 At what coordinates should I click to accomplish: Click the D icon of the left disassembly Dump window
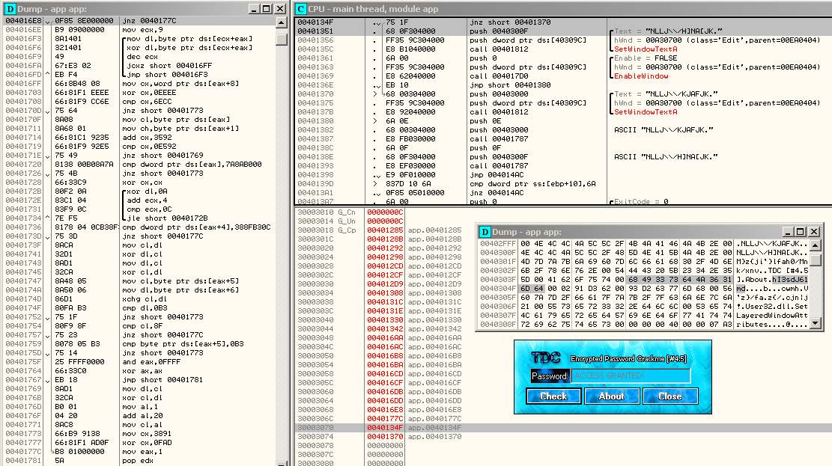click(10, 8)
